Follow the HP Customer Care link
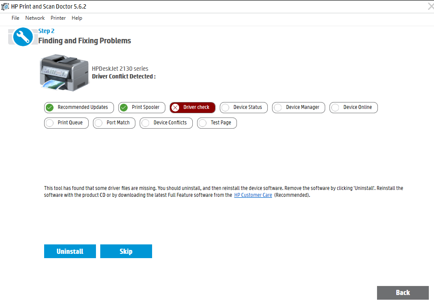The width and height of the screenshot is (434, 301). (253, 195)
